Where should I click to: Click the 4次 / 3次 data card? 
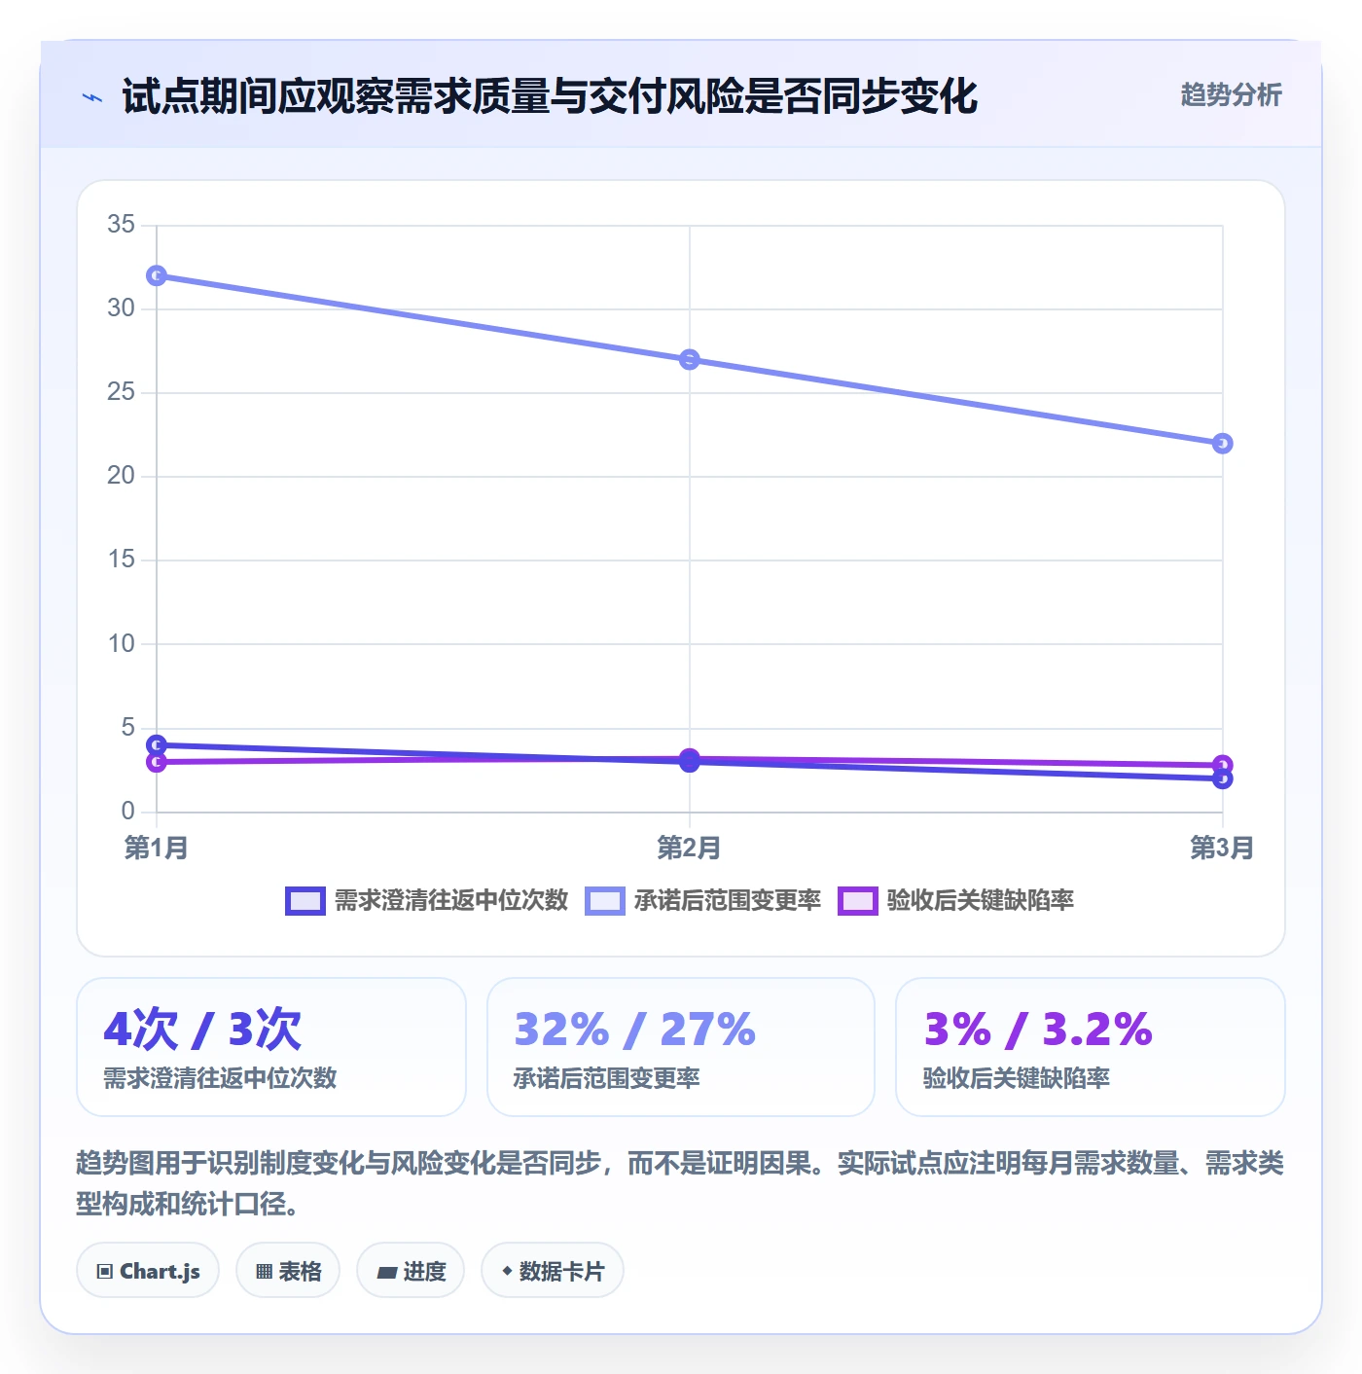(x=271, y=1047)
